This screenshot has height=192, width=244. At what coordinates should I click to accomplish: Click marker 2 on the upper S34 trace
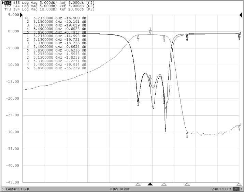(138, 37)
